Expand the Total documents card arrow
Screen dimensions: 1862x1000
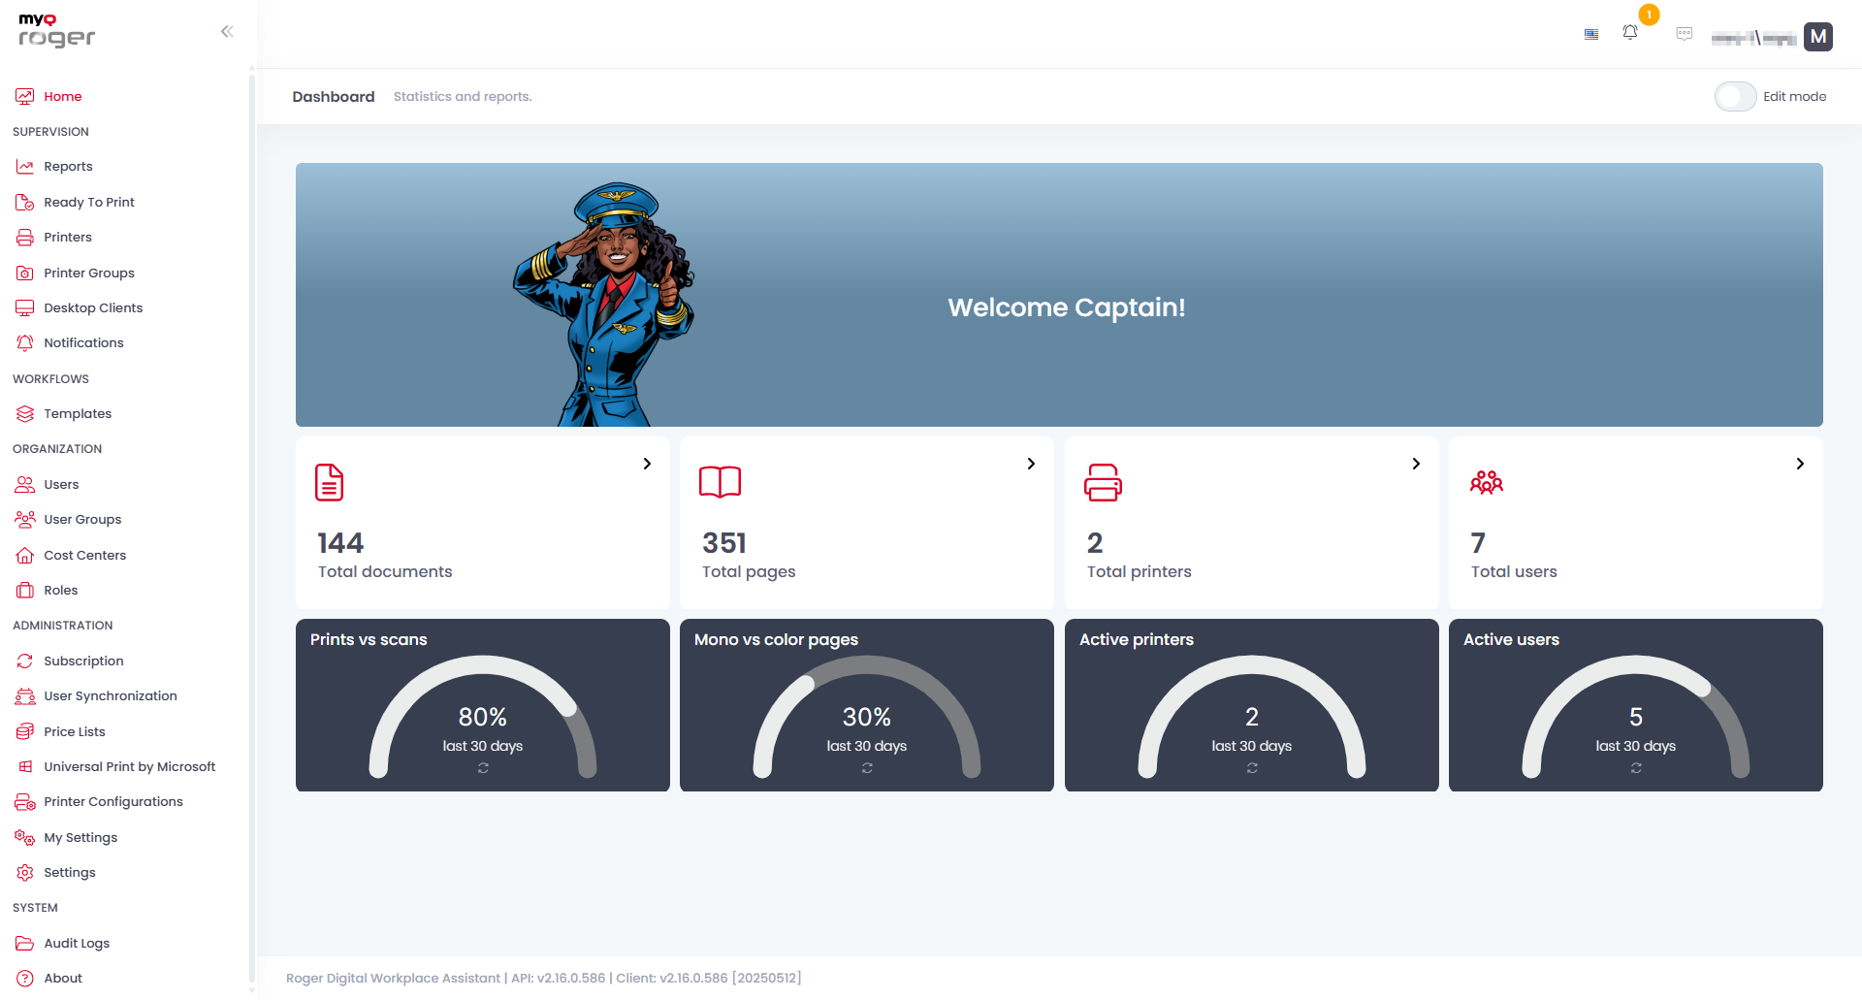647,464
